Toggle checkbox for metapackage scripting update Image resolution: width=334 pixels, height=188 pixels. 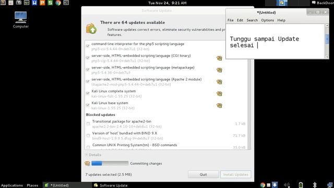pos(88,69)
